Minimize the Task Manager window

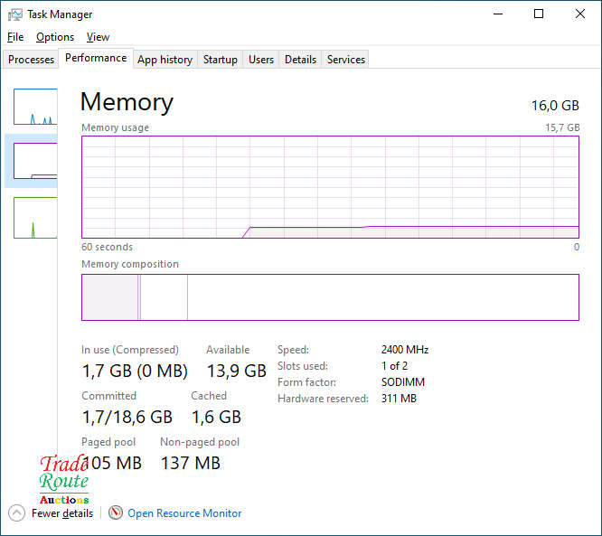point(497,14)
